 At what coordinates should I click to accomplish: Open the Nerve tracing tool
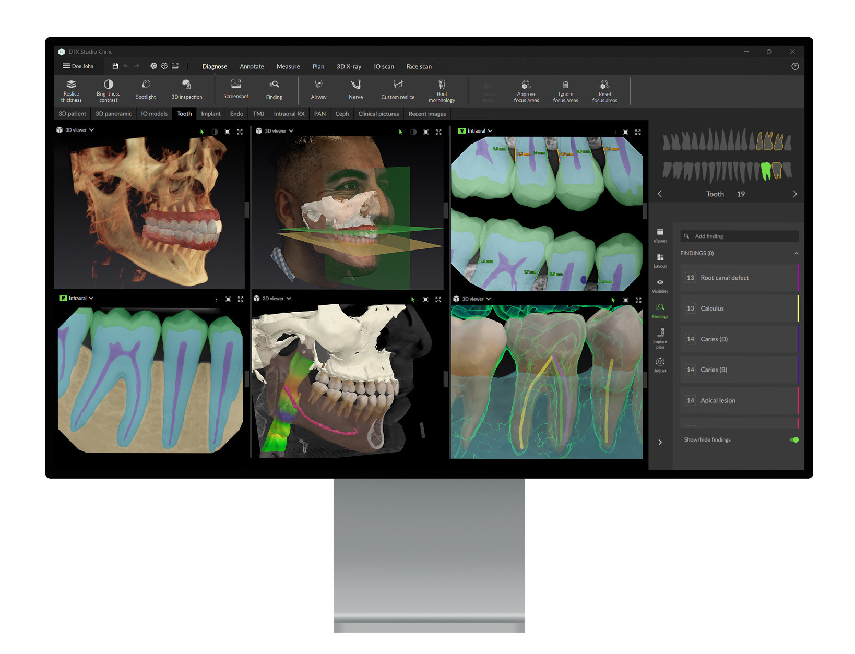click(355, 90)
